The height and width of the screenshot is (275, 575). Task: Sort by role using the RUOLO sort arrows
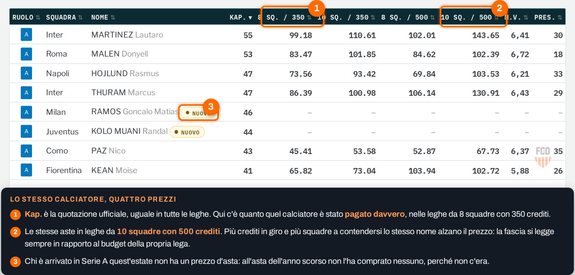pyautogui.click(x=38, y=17)
